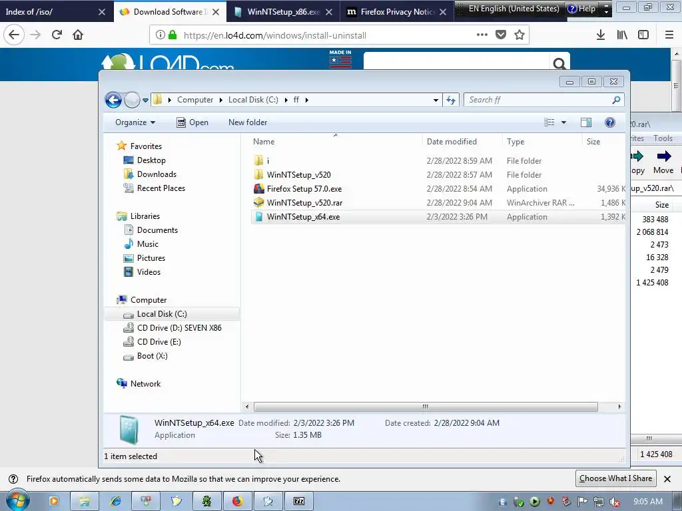Go to the Firefox home page

click(78, 35)
